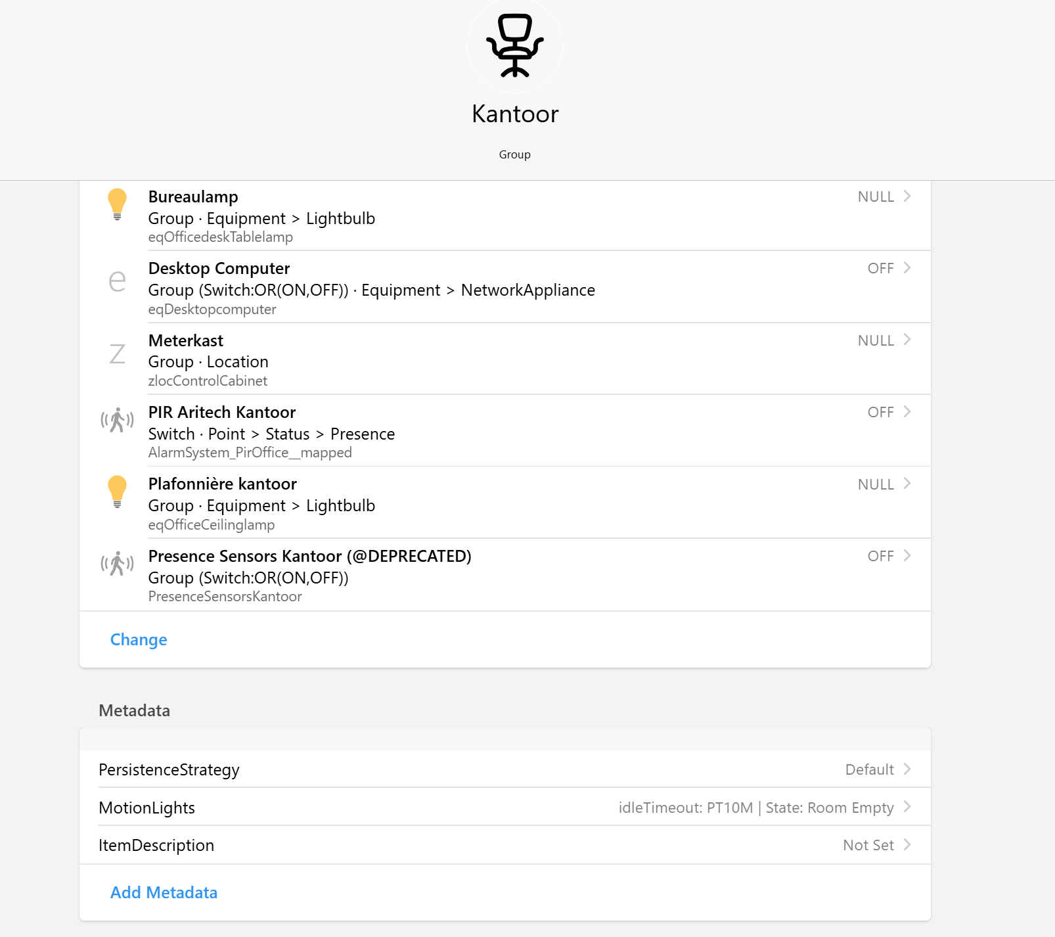This screenshot has height=937, width=1055.
Task: Toggle the PIR Aritech Kantoor OFF state
Action: [880, 412]
